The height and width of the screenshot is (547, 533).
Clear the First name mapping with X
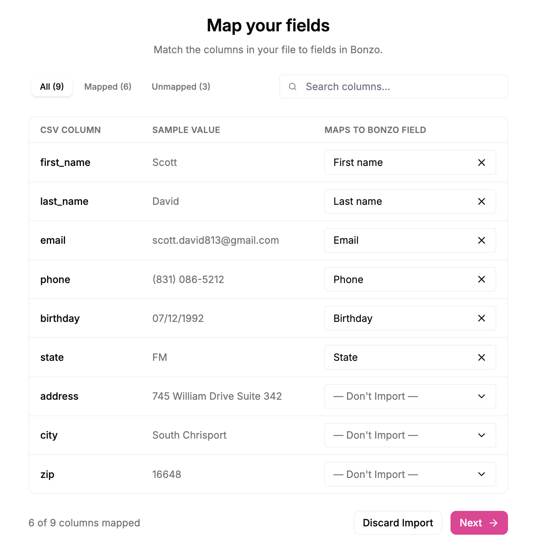[x=481, y=162]
